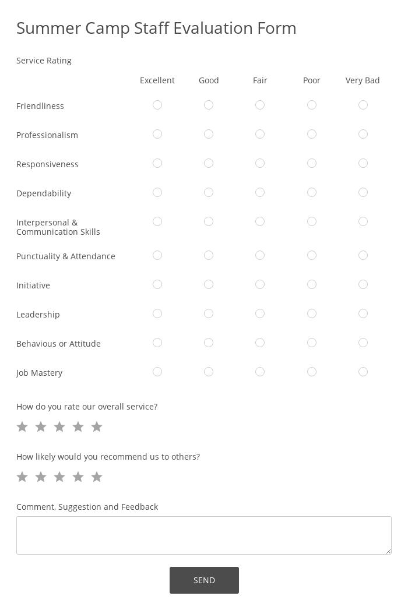408x610 pixels.
Task: Click the Comment, Suggestion and Feedback box
Action: click(x=204, y=535)
